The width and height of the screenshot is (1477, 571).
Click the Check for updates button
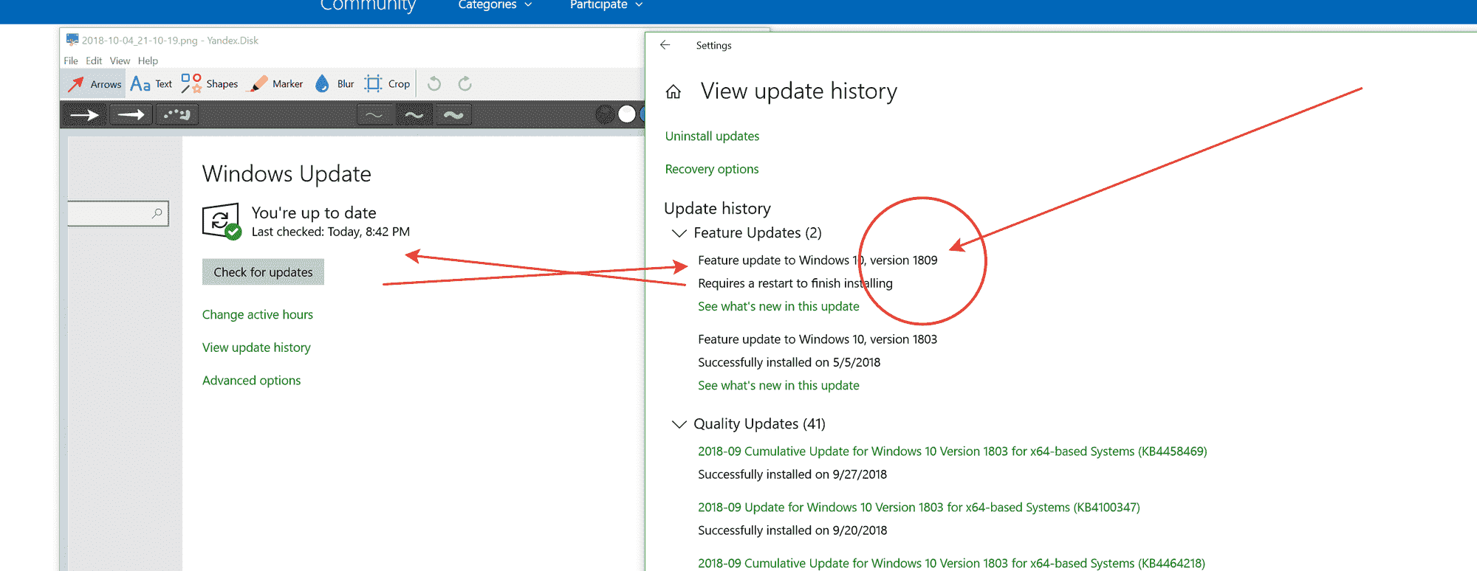(x=263, y=272)
